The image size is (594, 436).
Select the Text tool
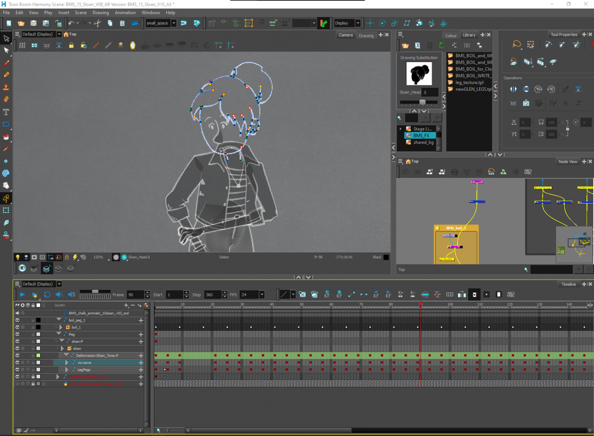coord(6,112)
